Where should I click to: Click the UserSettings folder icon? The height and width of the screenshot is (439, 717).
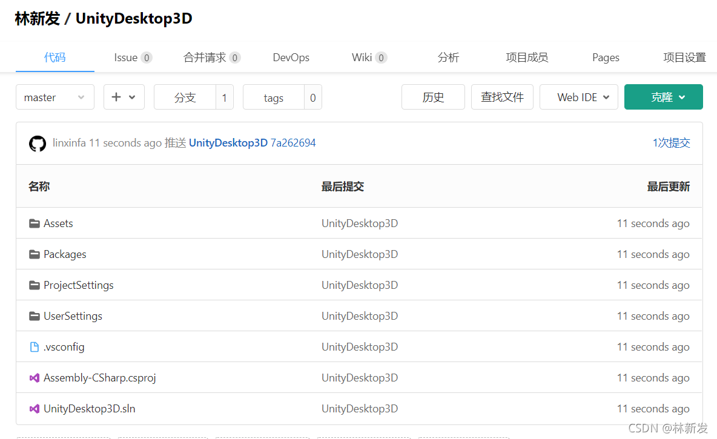point(35,316)
